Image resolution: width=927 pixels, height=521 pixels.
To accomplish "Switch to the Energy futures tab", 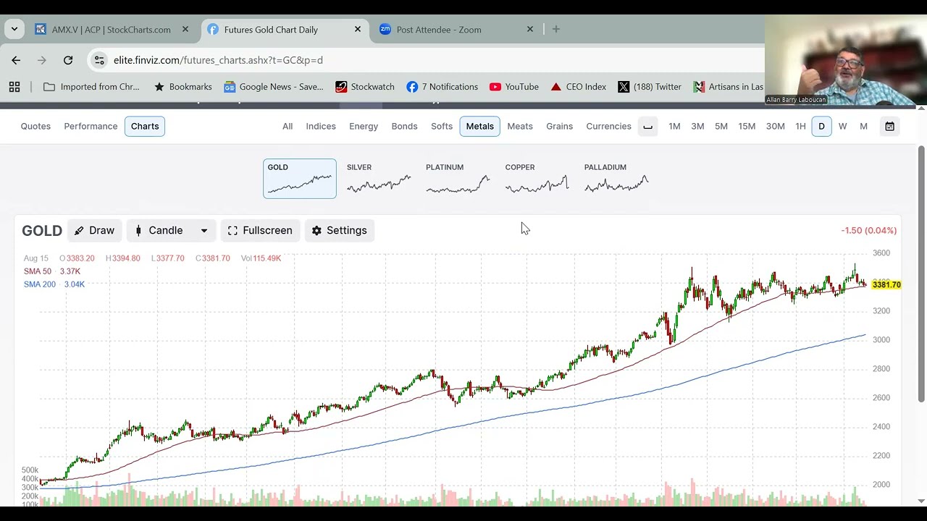I will tap(364, 127).
